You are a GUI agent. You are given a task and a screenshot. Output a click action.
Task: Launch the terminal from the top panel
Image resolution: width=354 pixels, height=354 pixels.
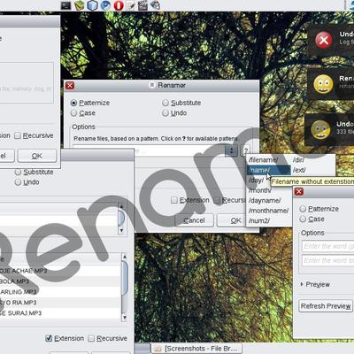click(x=65, y=5)
